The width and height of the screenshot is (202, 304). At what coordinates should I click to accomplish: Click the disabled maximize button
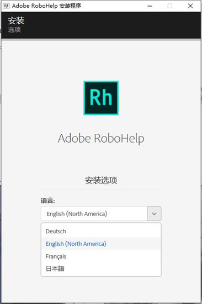click(x=170, y=6)
